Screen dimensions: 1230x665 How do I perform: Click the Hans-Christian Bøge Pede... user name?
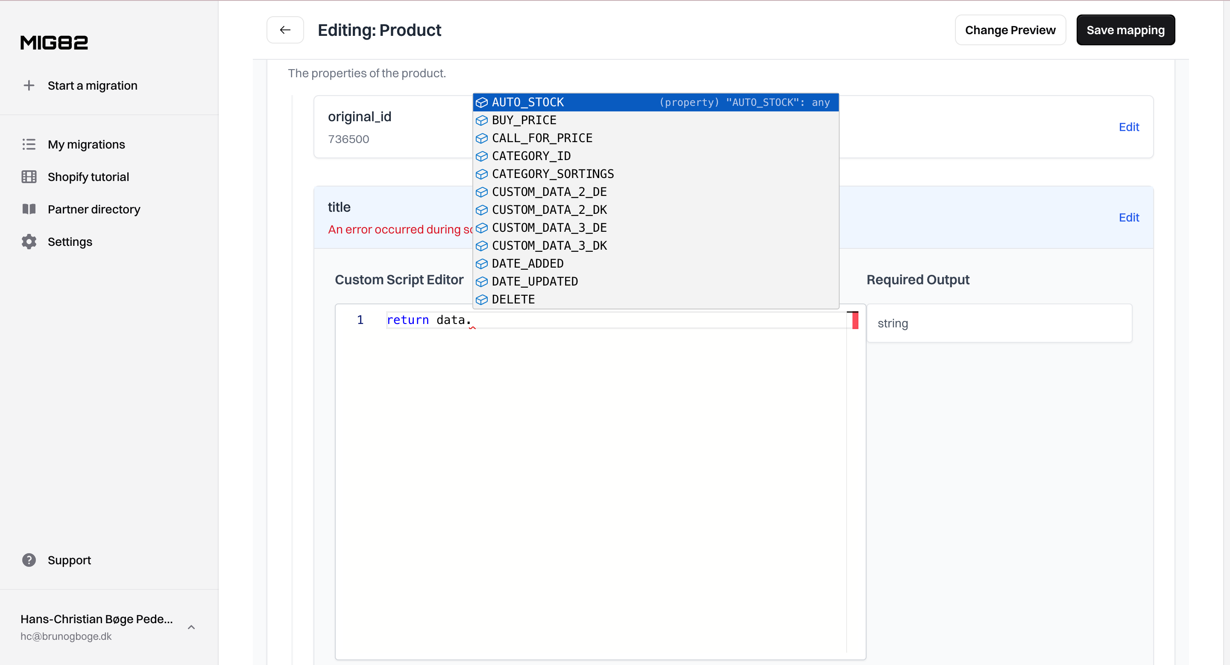[97, 619]
